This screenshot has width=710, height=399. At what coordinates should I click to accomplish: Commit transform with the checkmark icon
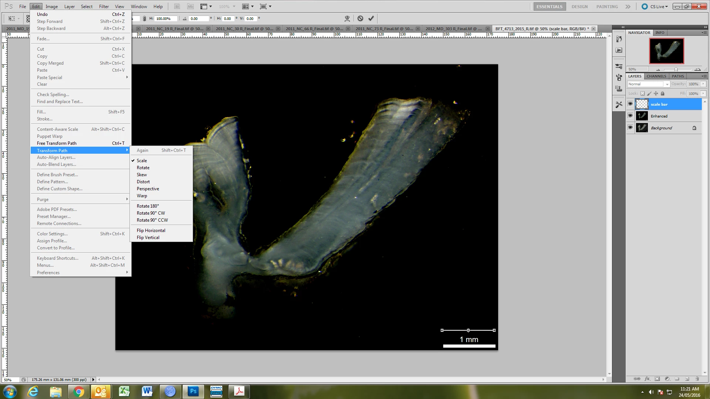pyautogui.click(x=371, y=18)
